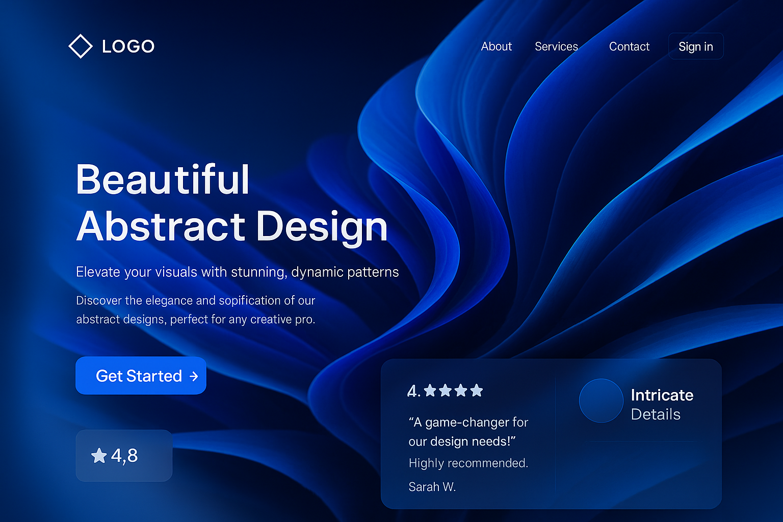Click the circular avatar beside Intricate Details

coord(601,401)
